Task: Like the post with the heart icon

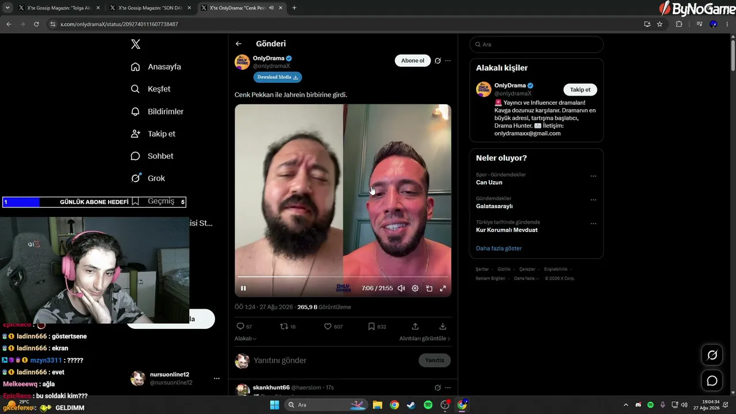Action: pos(328,326)
